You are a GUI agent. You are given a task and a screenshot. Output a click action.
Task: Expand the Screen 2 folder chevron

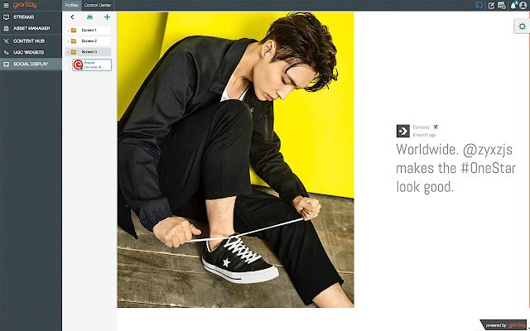(68, 41)
